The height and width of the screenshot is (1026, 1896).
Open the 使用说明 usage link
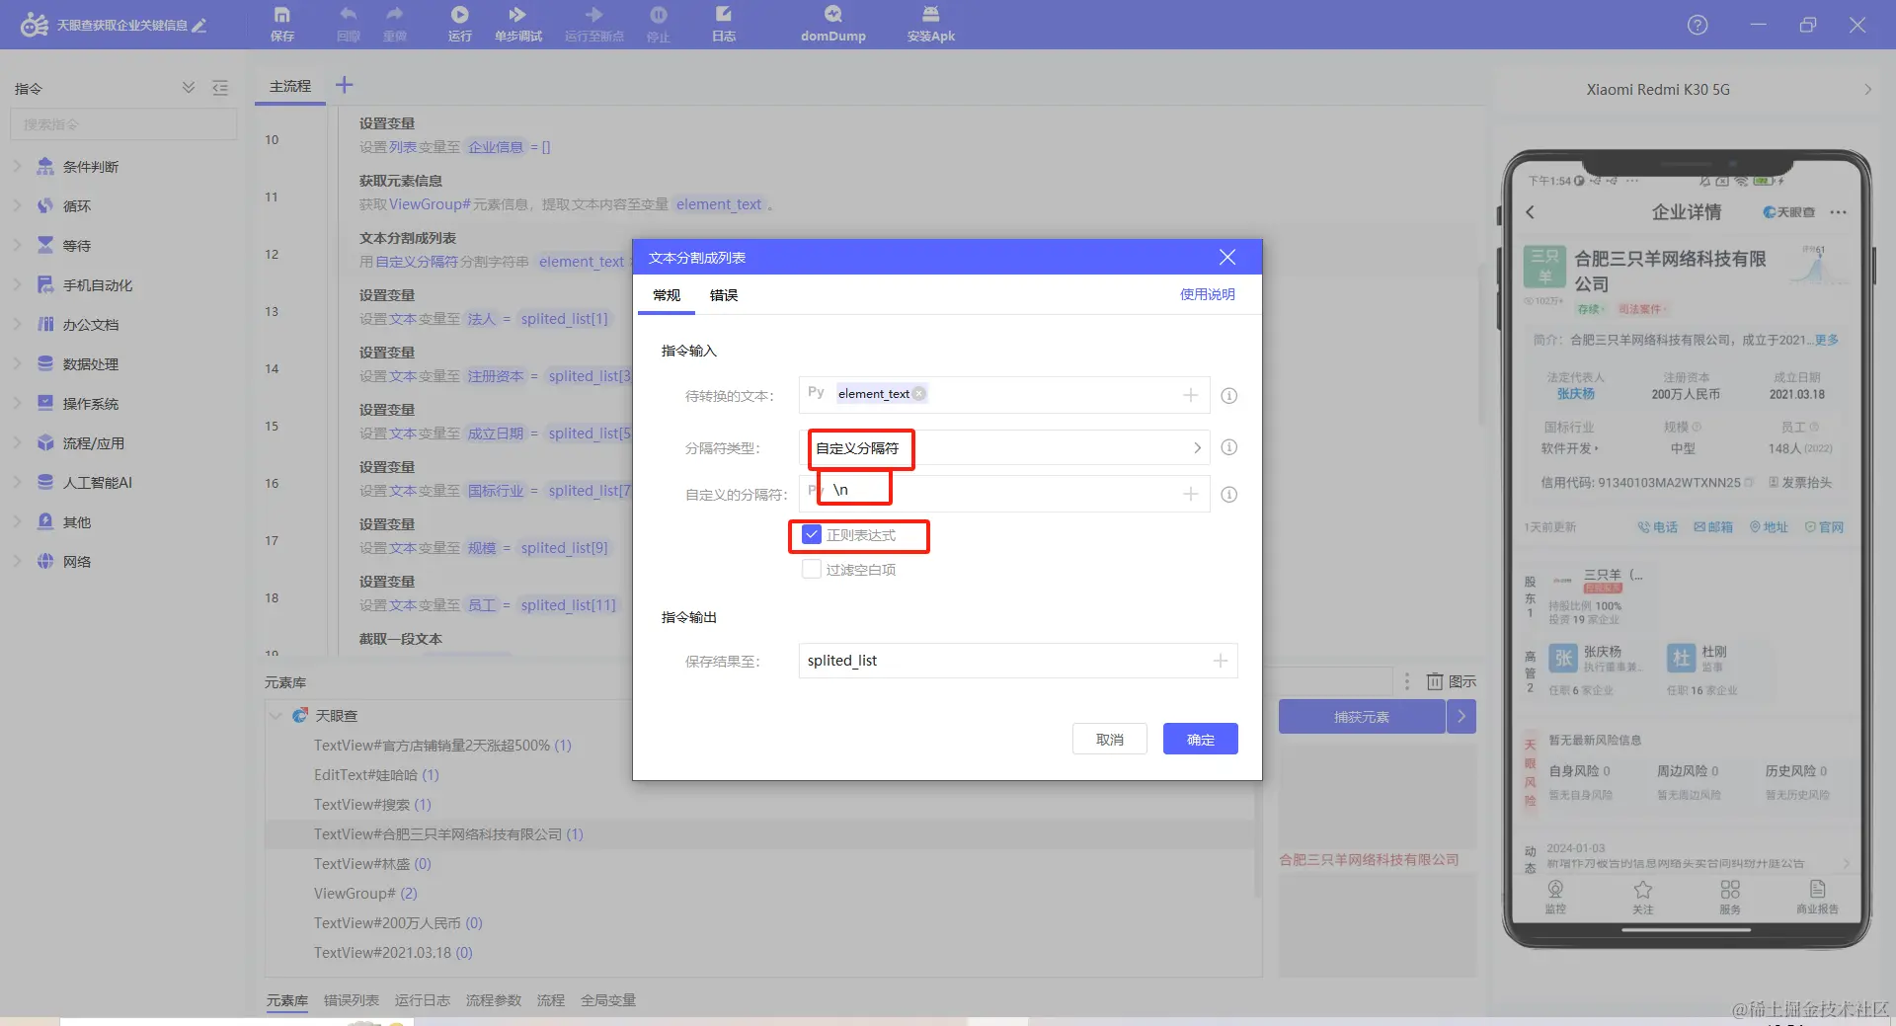1208,294
